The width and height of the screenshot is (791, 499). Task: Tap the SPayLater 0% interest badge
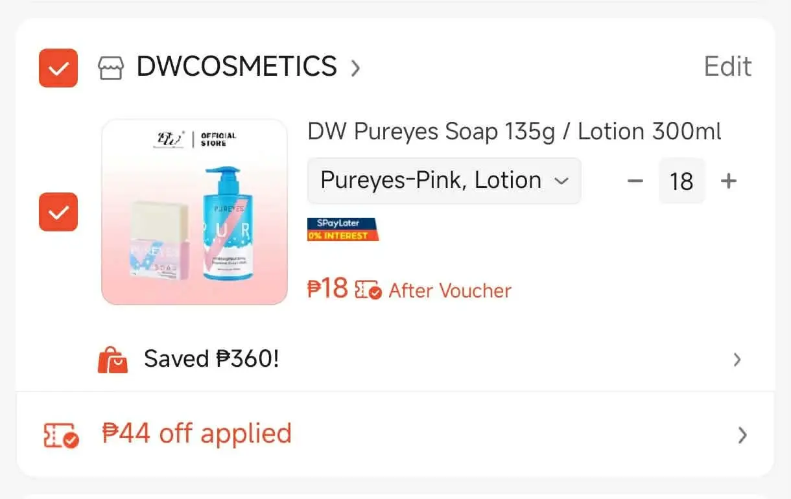(x=343, y=229)
